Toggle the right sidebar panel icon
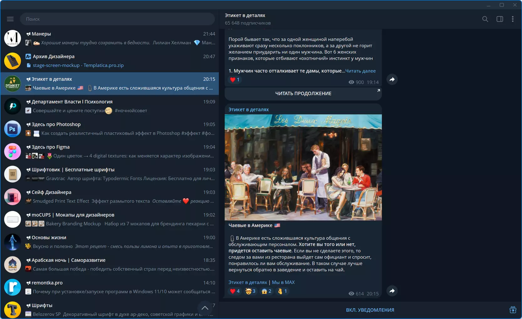 coord(500,19)
